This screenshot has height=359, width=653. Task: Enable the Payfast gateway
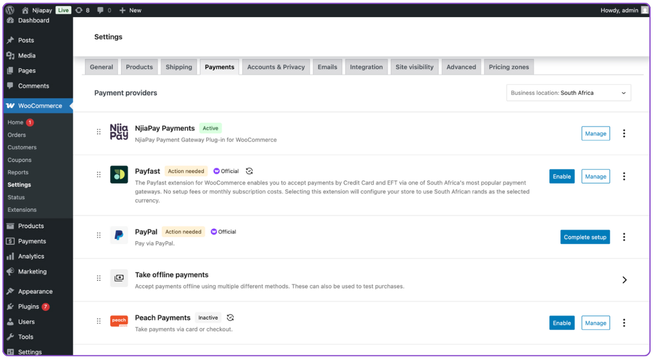[562, 176]
